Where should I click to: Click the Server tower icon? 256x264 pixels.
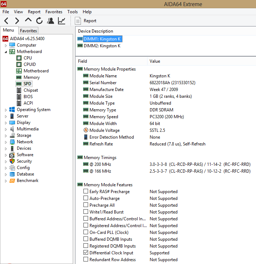point(12,116)
